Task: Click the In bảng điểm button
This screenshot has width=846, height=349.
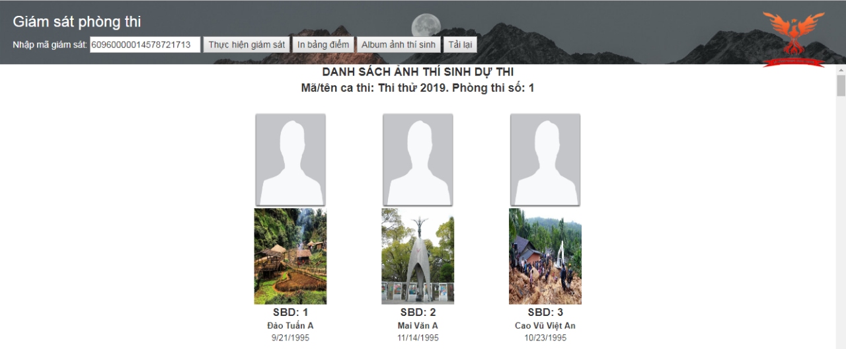Action: [324, 45]
